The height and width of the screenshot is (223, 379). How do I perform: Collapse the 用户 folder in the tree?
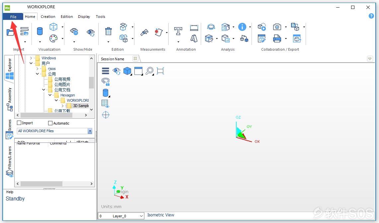point(31,63)
